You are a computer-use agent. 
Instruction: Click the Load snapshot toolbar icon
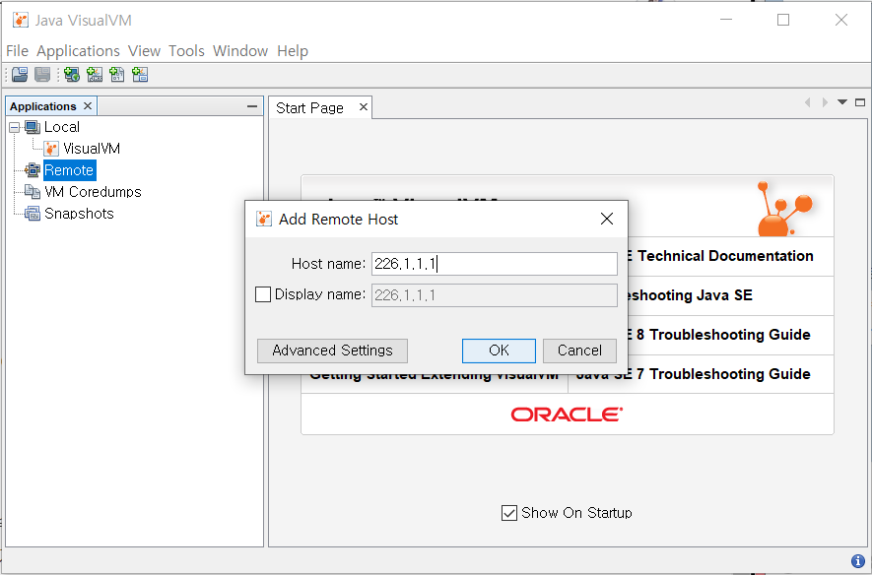tap(20, 75)
